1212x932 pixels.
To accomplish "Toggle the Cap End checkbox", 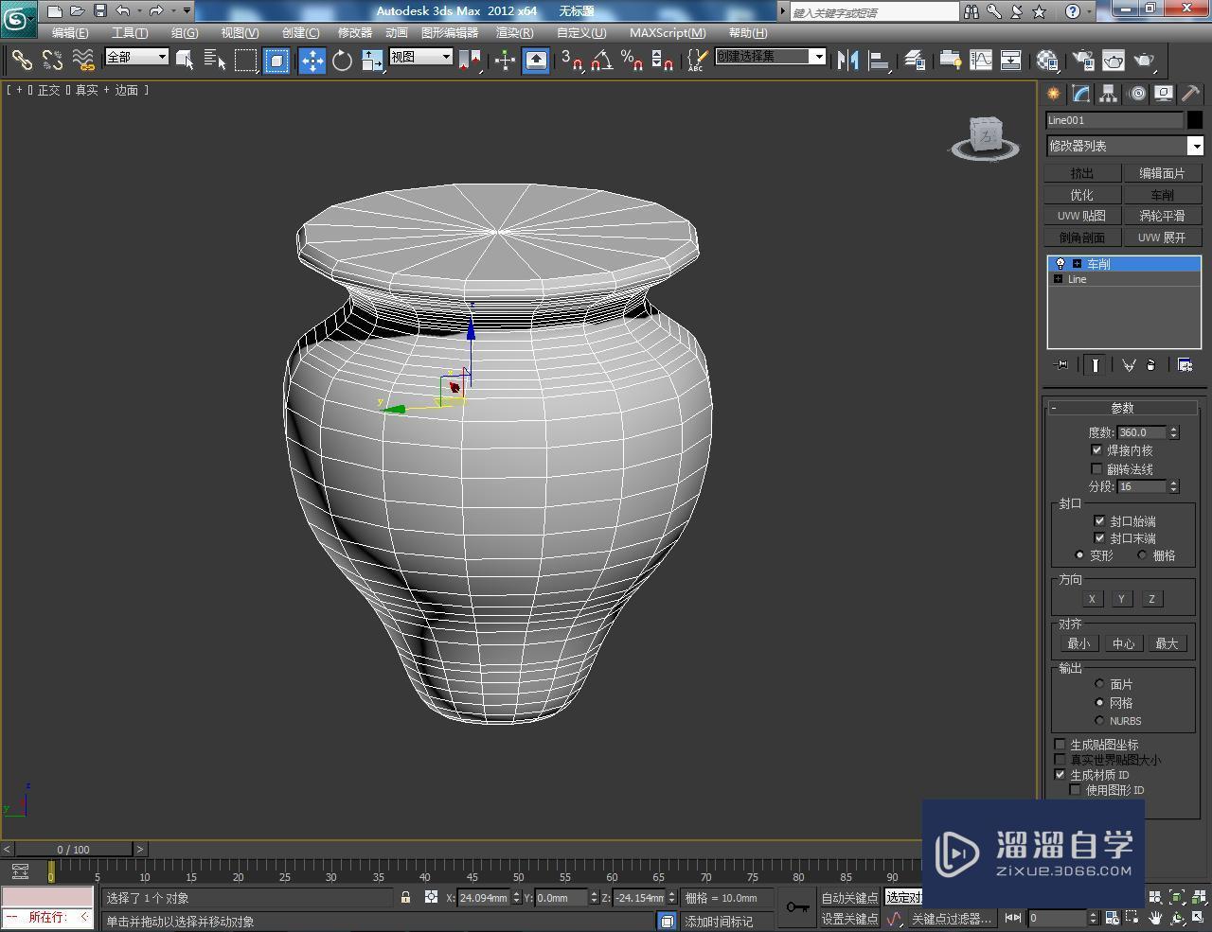I will pos(1099,537).
